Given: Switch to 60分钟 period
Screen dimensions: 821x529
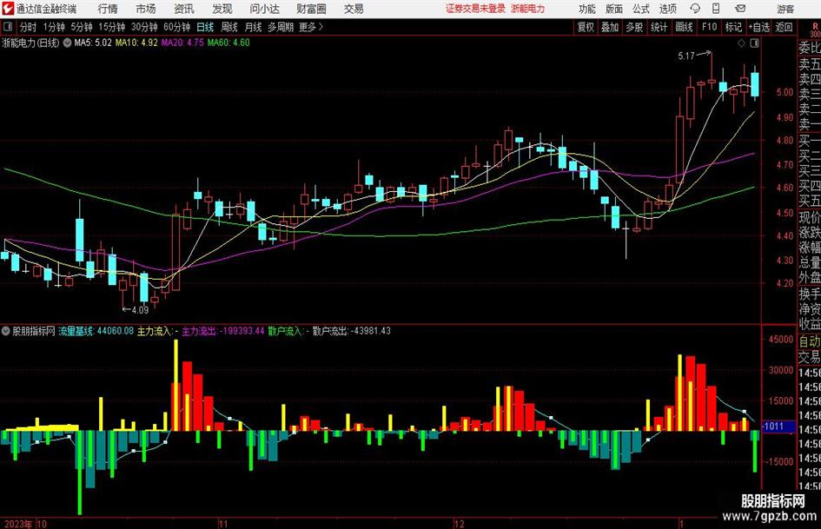Looking at the screenshot, I should coord(176,27).
